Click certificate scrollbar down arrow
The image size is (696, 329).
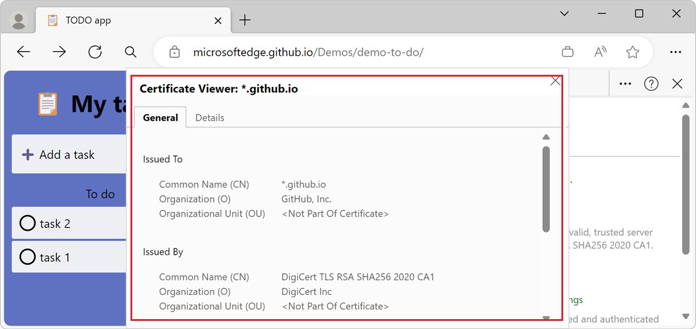click(546, 317)
